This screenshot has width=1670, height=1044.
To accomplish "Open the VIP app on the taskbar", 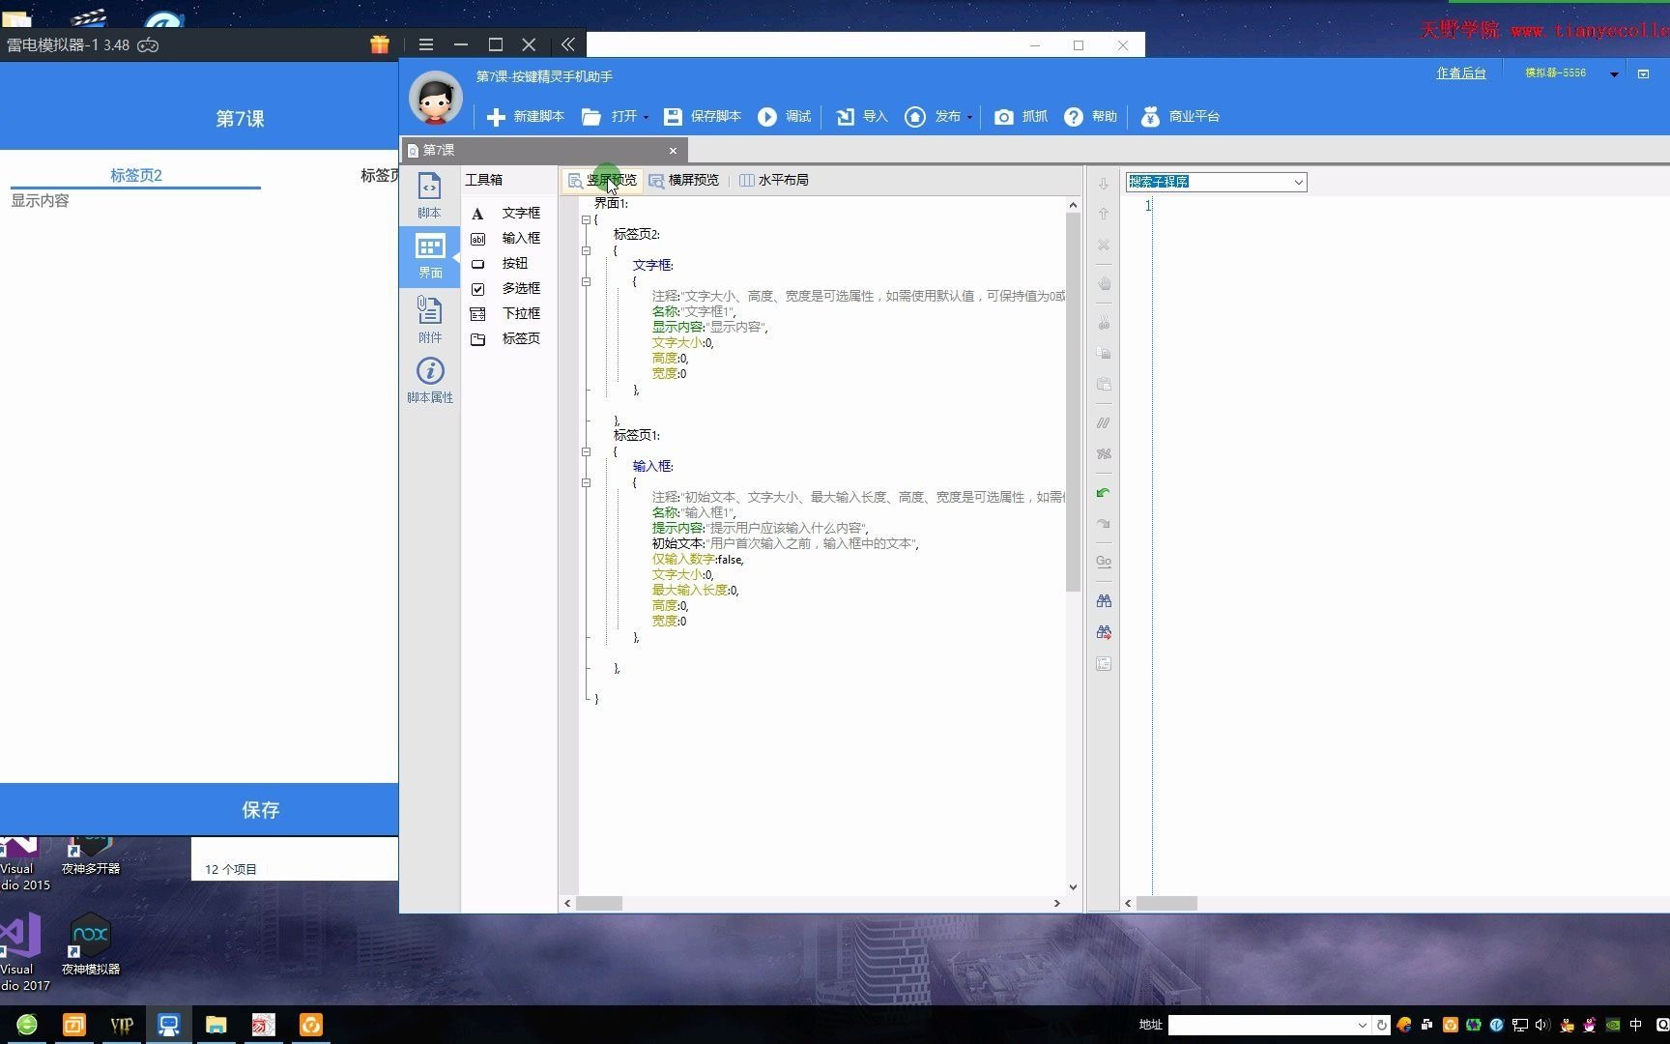I will tap(121, 1025).
